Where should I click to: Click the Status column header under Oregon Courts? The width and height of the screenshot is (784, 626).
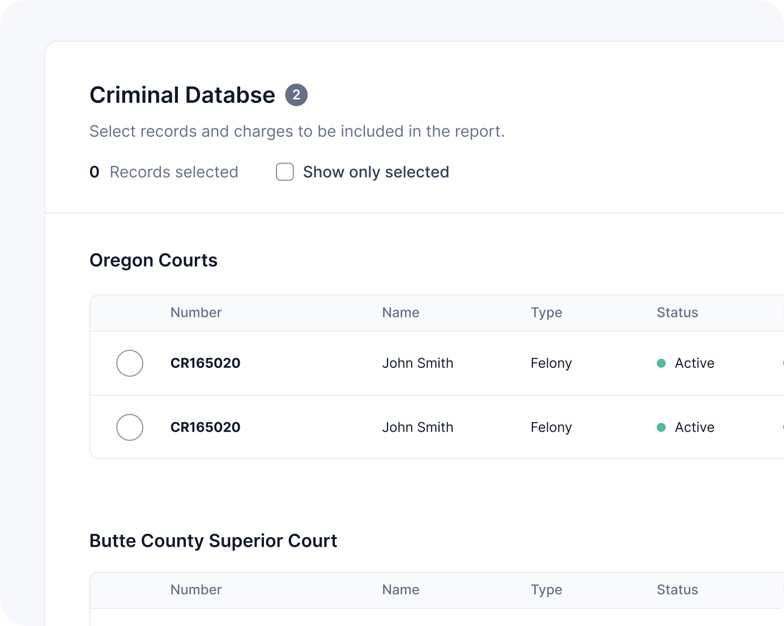point(678,312)
